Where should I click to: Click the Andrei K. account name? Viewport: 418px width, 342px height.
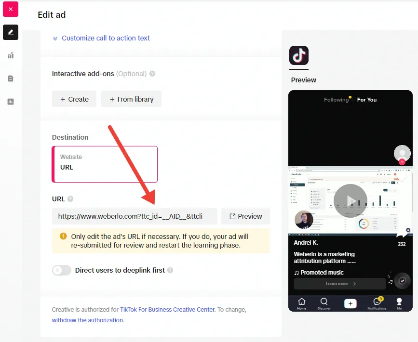(x=306, y=243)
